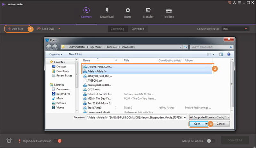Select the Adele - Adele.flv file
This screenshot has height=148, width=256.
[148, 71]
